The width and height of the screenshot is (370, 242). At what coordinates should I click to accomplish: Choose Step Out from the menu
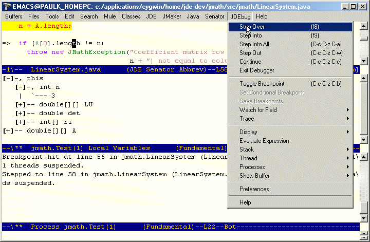click(250, 53)
